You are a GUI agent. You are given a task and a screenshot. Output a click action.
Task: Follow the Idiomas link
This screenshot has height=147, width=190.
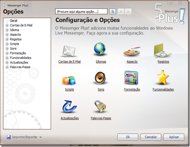click(x=101, y=62)
